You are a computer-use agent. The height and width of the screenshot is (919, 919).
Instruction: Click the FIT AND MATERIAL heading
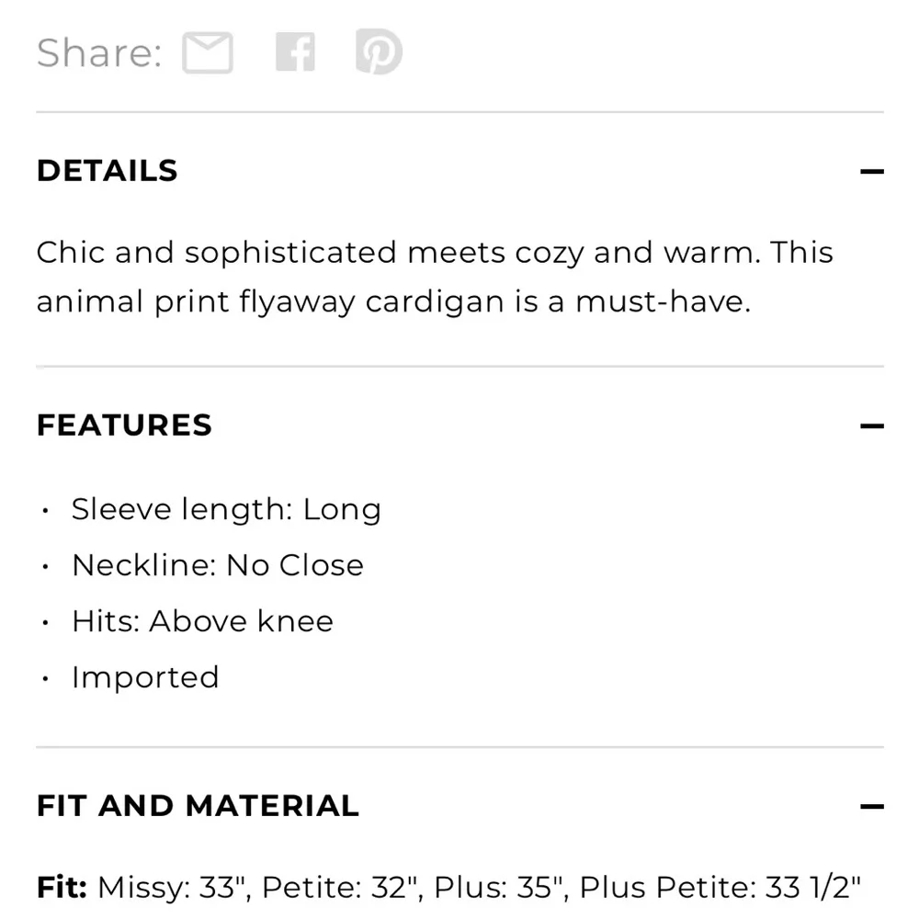[x=198, y=805]
